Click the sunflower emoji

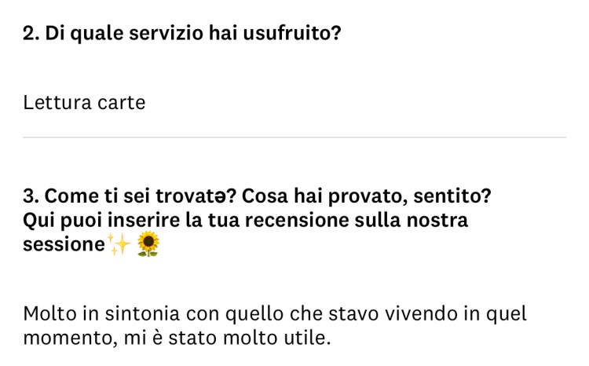[148, 245]
